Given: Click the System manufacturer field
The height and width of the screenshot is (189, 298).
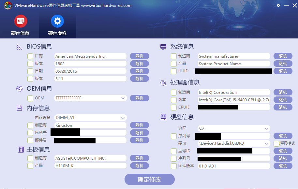Looking at the screenshot, I should [x=234, y=56].
